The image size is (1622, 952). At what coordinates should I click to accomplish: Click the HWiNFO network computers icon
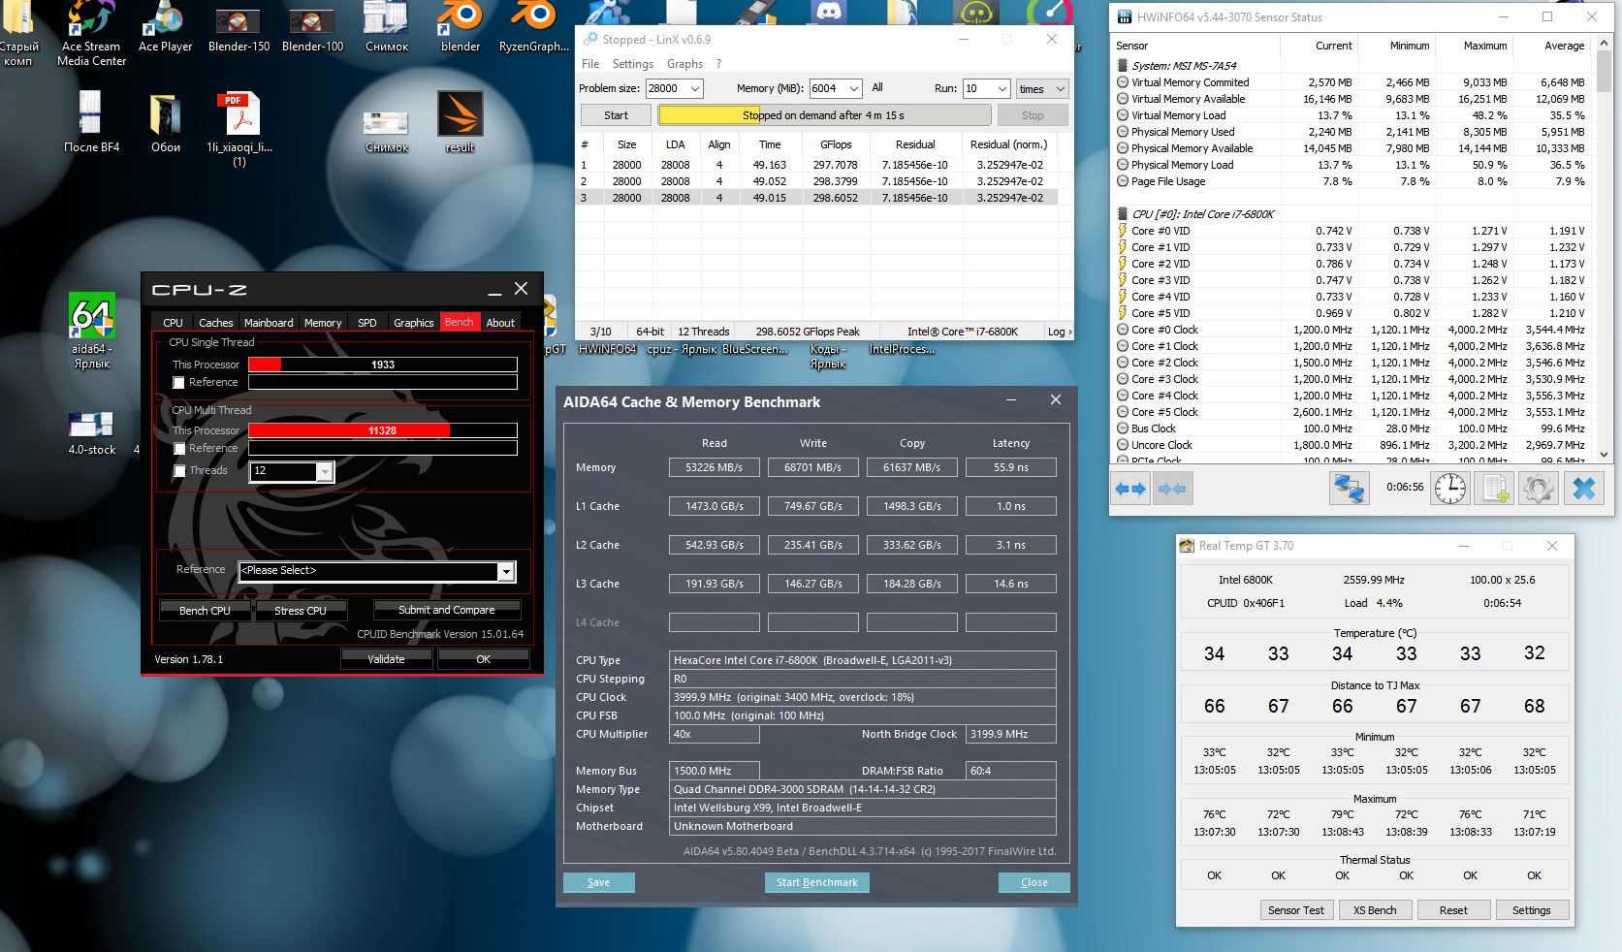1349,488
